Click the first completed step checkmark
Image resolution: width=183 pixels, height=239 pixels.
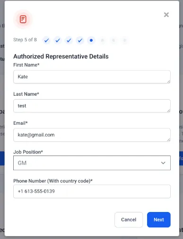point(46,40)
